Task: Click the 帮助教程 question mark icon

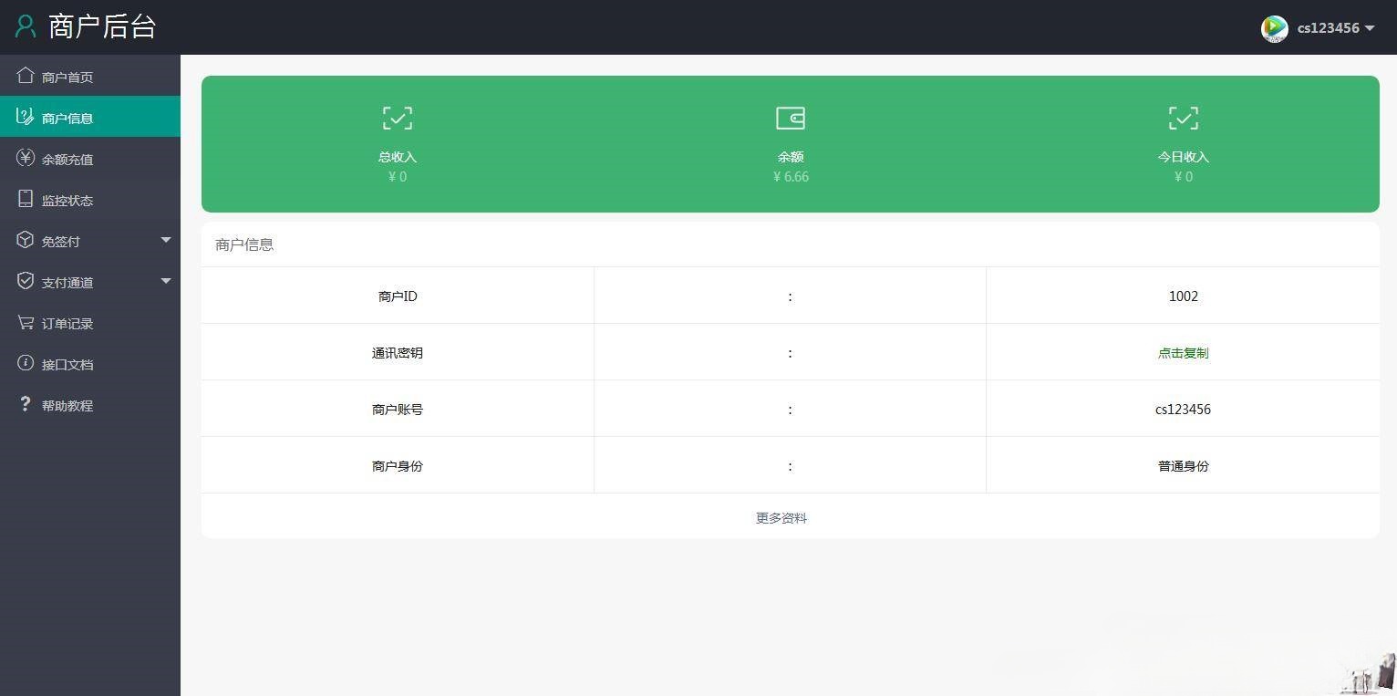Action: point(26,405)
